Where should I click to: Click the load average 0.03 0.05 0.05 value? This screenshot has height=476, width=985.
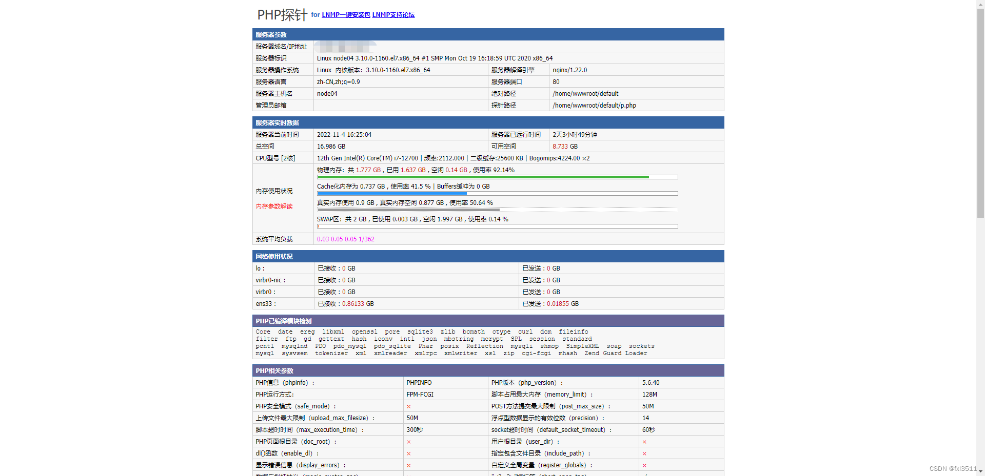tap(346, 239)
